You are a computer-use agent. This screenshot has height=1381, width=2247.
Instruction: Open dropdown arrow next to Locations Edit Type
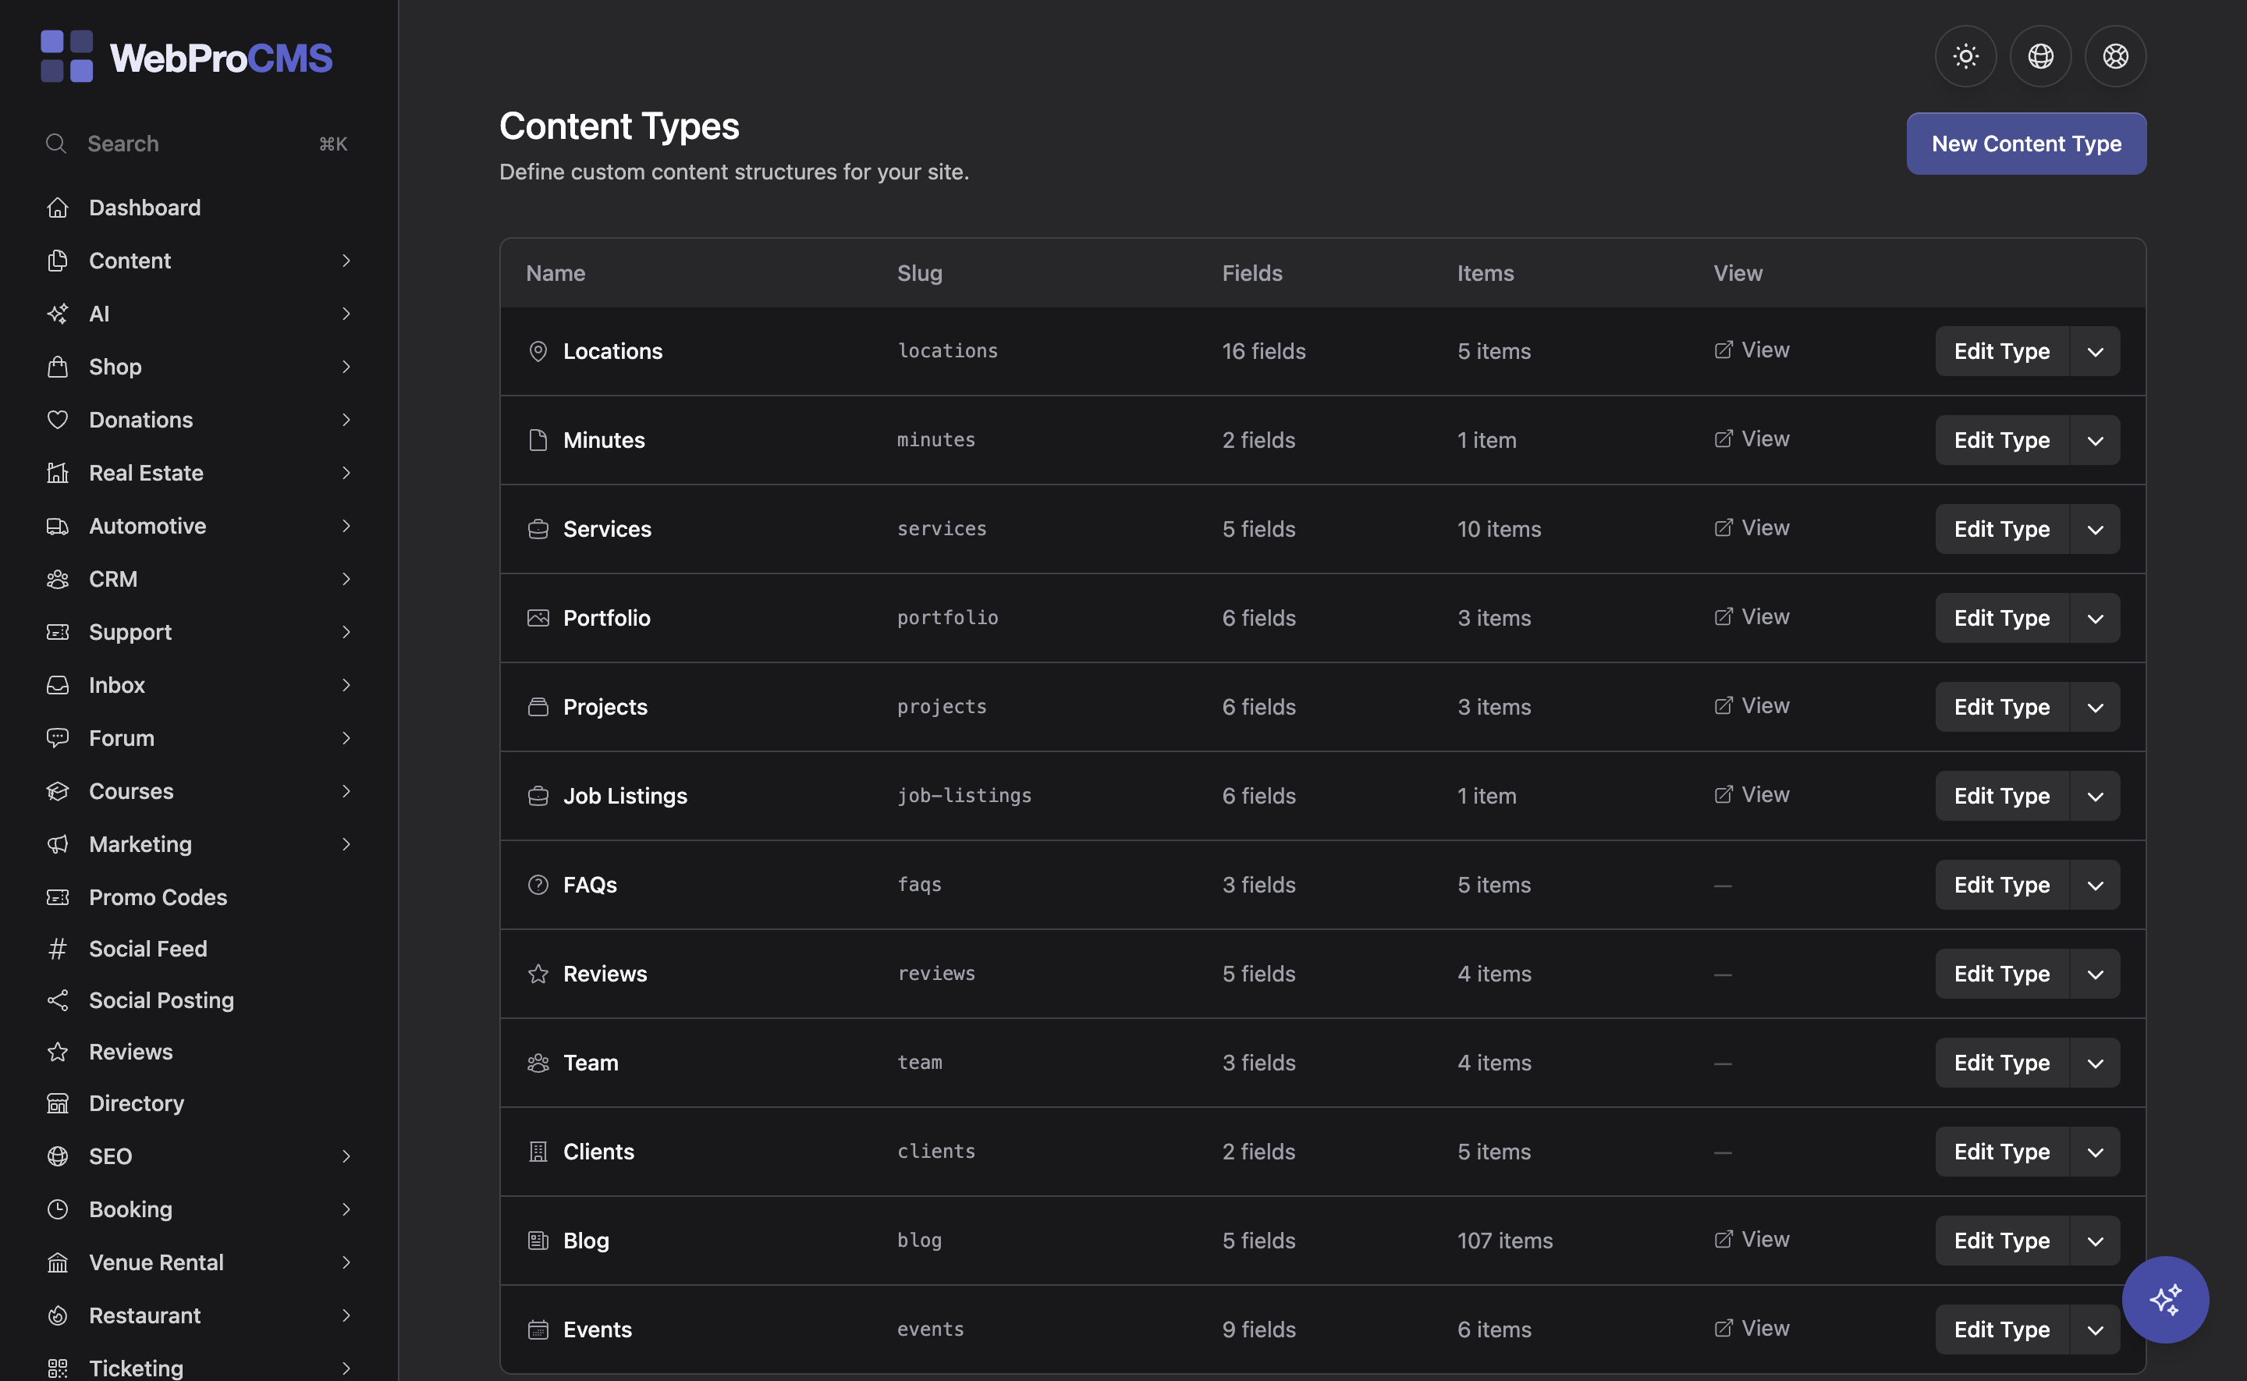click(2095, 351)
